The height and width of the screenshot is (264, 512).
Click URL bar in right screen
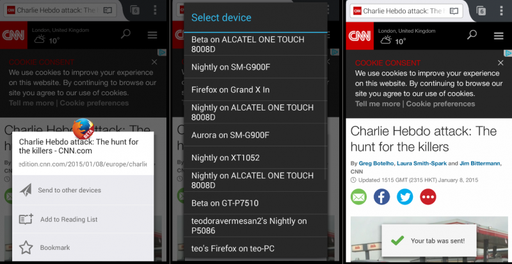406,11
